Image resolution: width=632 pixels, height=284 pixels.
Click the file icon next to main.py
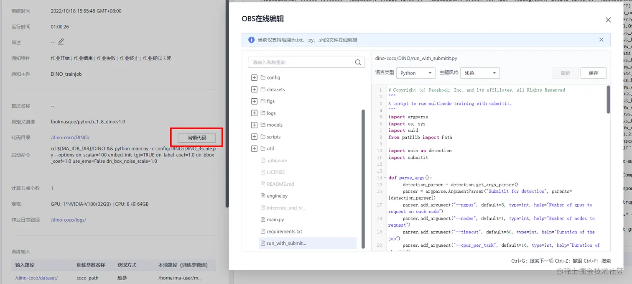click(x=263, y=220)
